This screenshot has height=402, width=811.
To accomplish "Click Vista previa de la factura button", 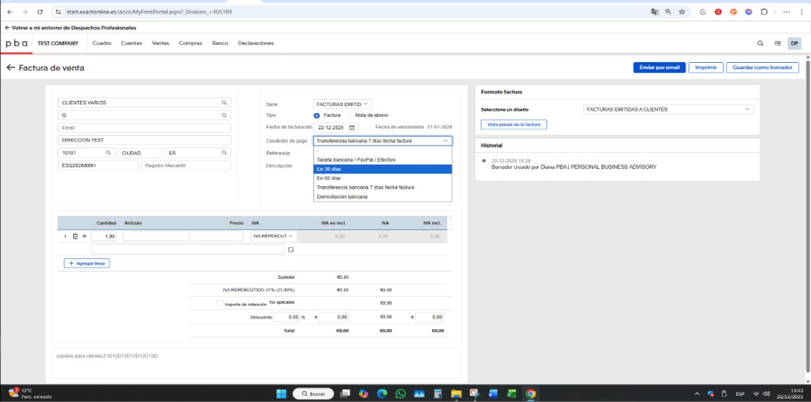I will point(514,124).
